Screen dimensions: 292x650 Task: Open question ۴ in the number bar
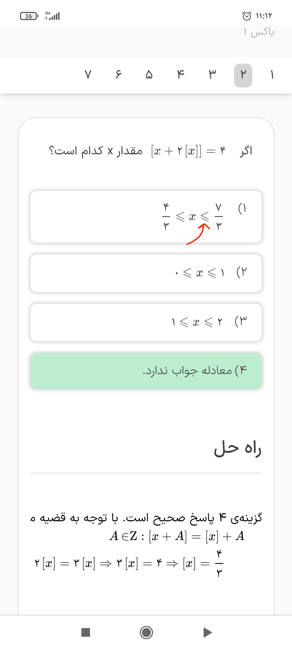[x=181, y=75]
